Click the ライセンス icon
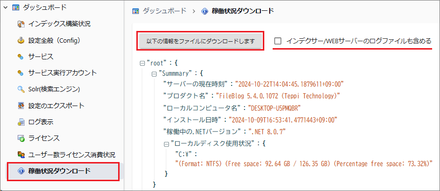This screenshot has width=440, height=191. (21, 138)
